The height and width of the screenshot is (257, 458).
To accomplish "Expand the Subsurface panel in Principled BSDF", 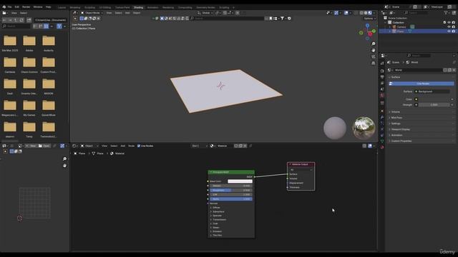I will 218,211.
